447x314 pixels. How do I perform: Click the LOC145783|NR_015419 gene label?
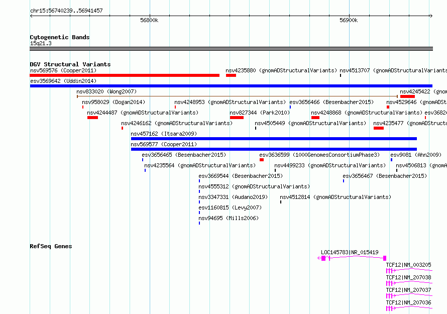(x=350, y=252)
